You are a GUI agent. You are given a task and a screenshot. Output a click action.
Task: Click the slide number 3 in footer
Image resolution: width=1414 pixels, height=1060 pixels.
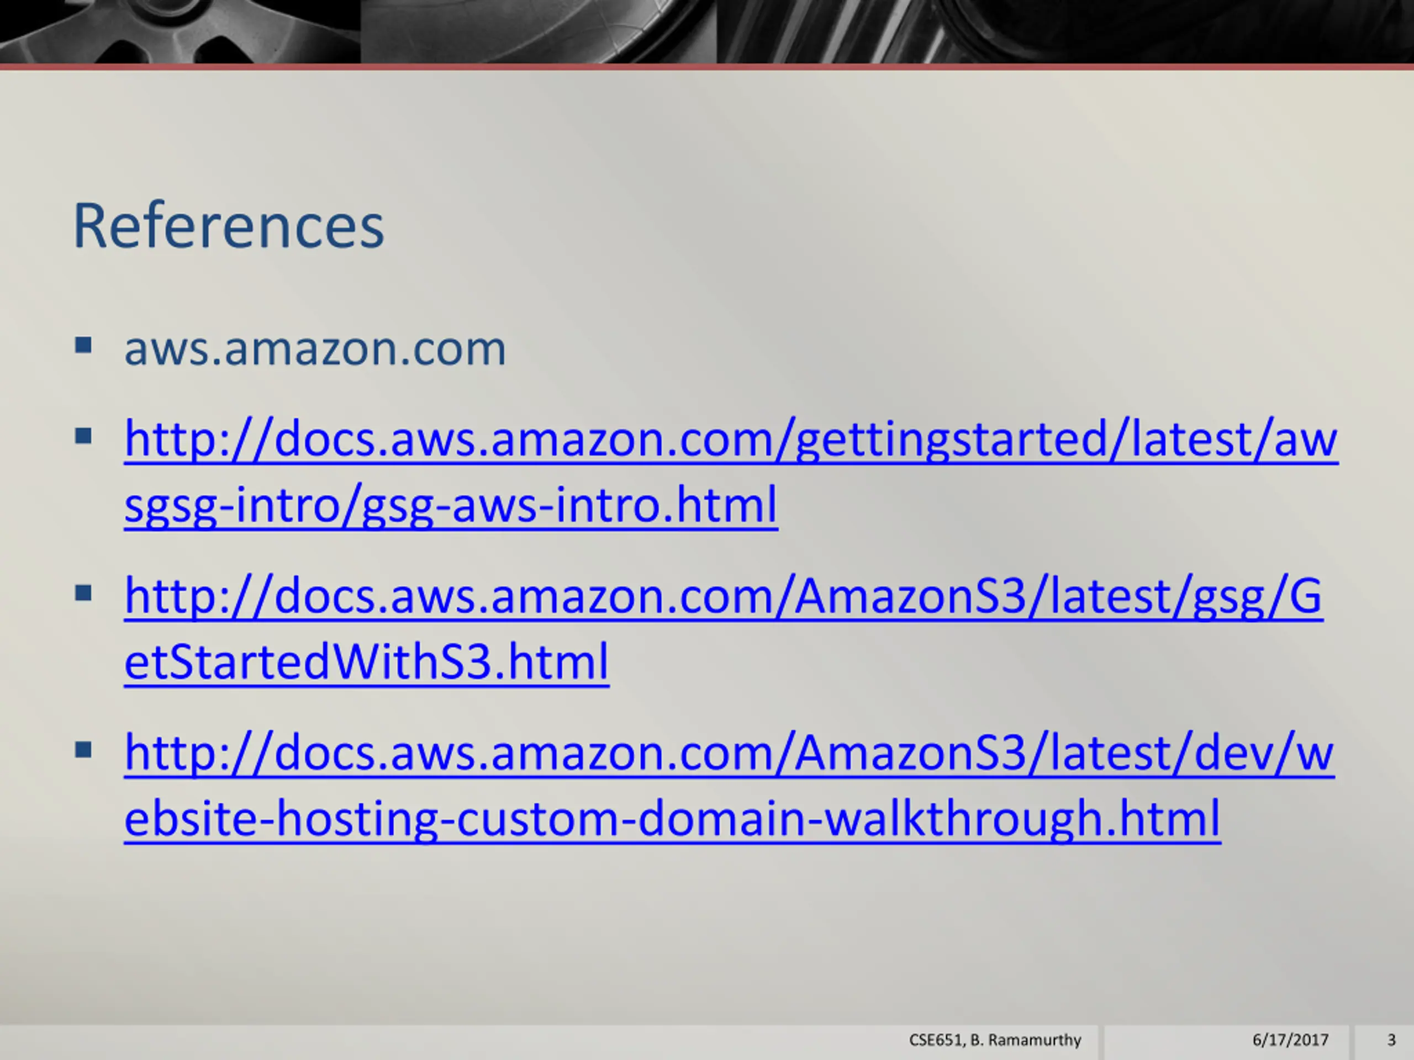1391,1041
